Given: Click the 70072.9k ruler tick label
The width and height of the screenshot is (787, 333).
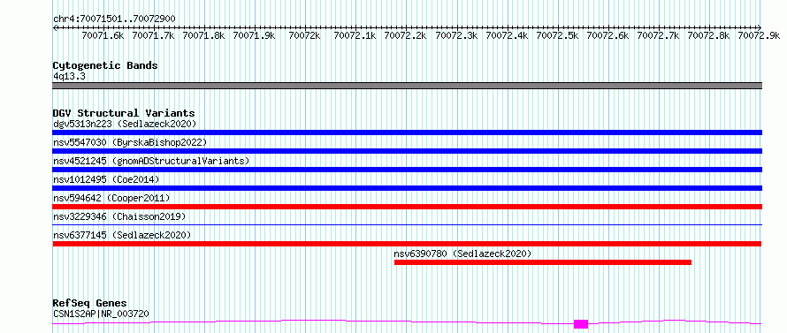Looking at the screenshot, I should [759, 35].
